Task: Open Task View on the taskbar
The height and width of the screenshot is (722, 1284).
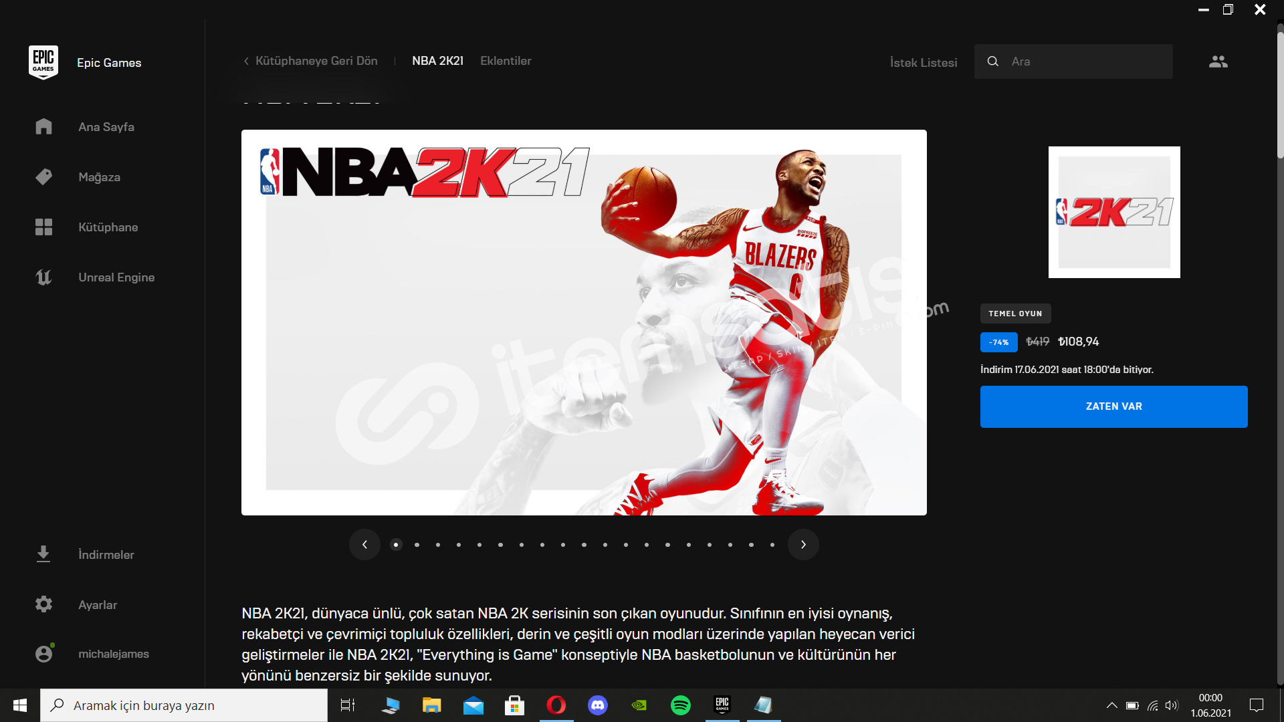Action: tap(348, 705)
